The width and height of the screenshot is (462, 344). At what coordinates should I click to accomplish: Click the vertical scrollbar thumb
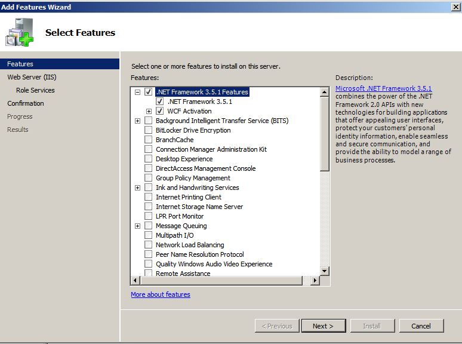coord(324,134)
